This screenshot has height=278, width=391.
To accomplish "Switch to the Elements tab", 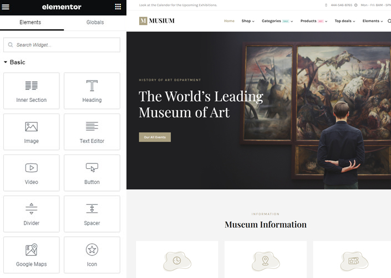I will pos(30,22).
